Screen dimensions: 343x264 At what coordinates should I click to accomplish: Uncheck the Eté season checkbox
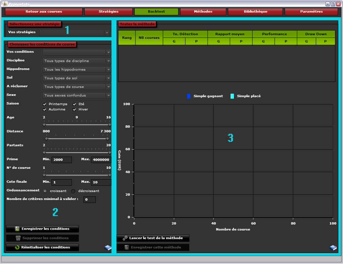click(74, 104)
